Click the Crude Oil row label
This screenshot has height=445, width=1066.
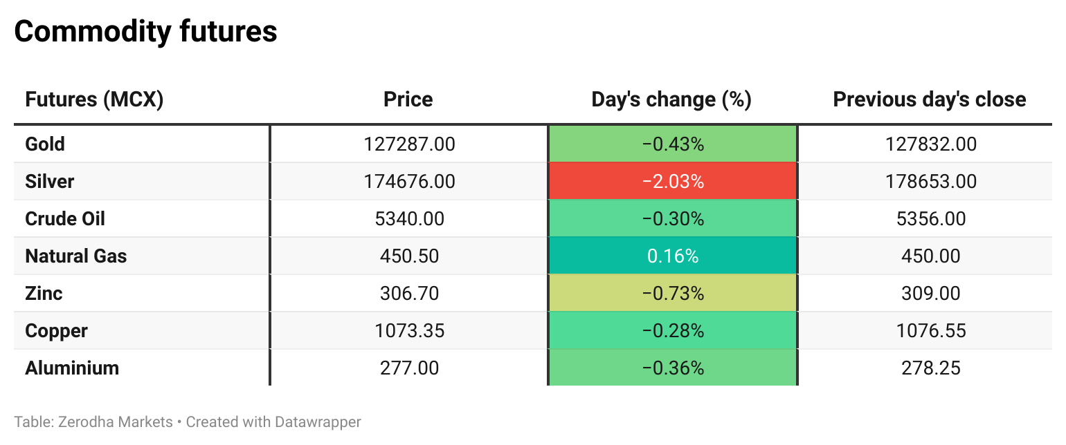point(65,219)
